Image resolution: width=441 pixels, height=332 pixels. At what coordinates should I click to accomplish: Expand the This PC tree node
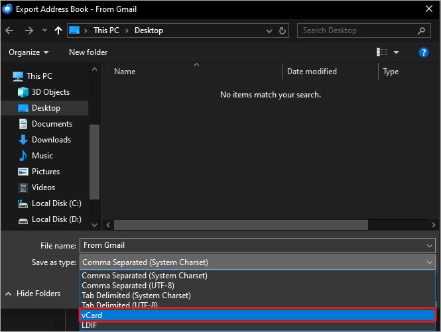pyautogui.click(x=8, y=76)
